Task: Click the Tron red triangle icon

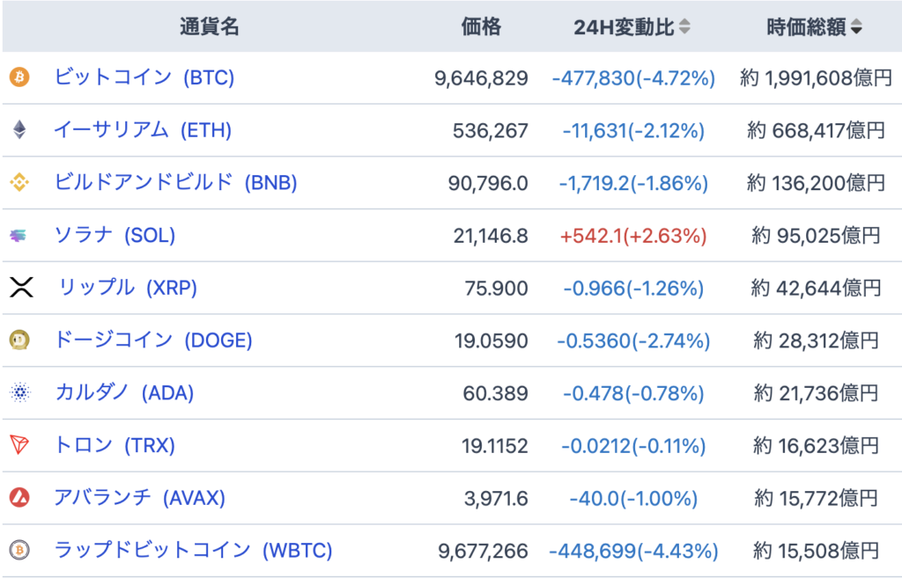Action: click(19, 446)
